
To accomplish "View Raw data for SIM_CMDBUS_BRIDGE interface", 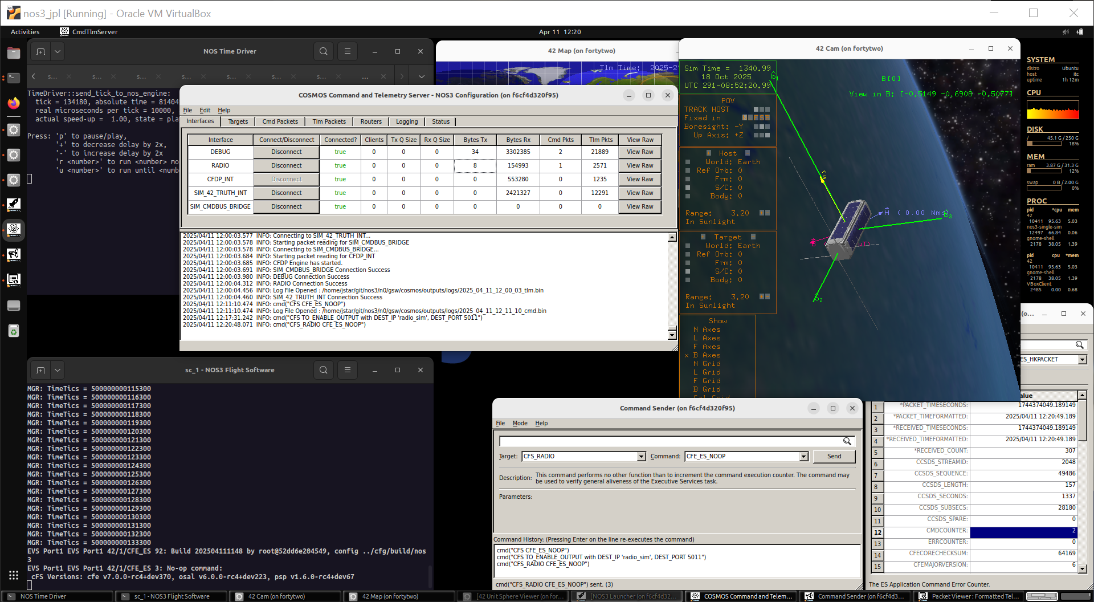I will [x=640, y=207].
